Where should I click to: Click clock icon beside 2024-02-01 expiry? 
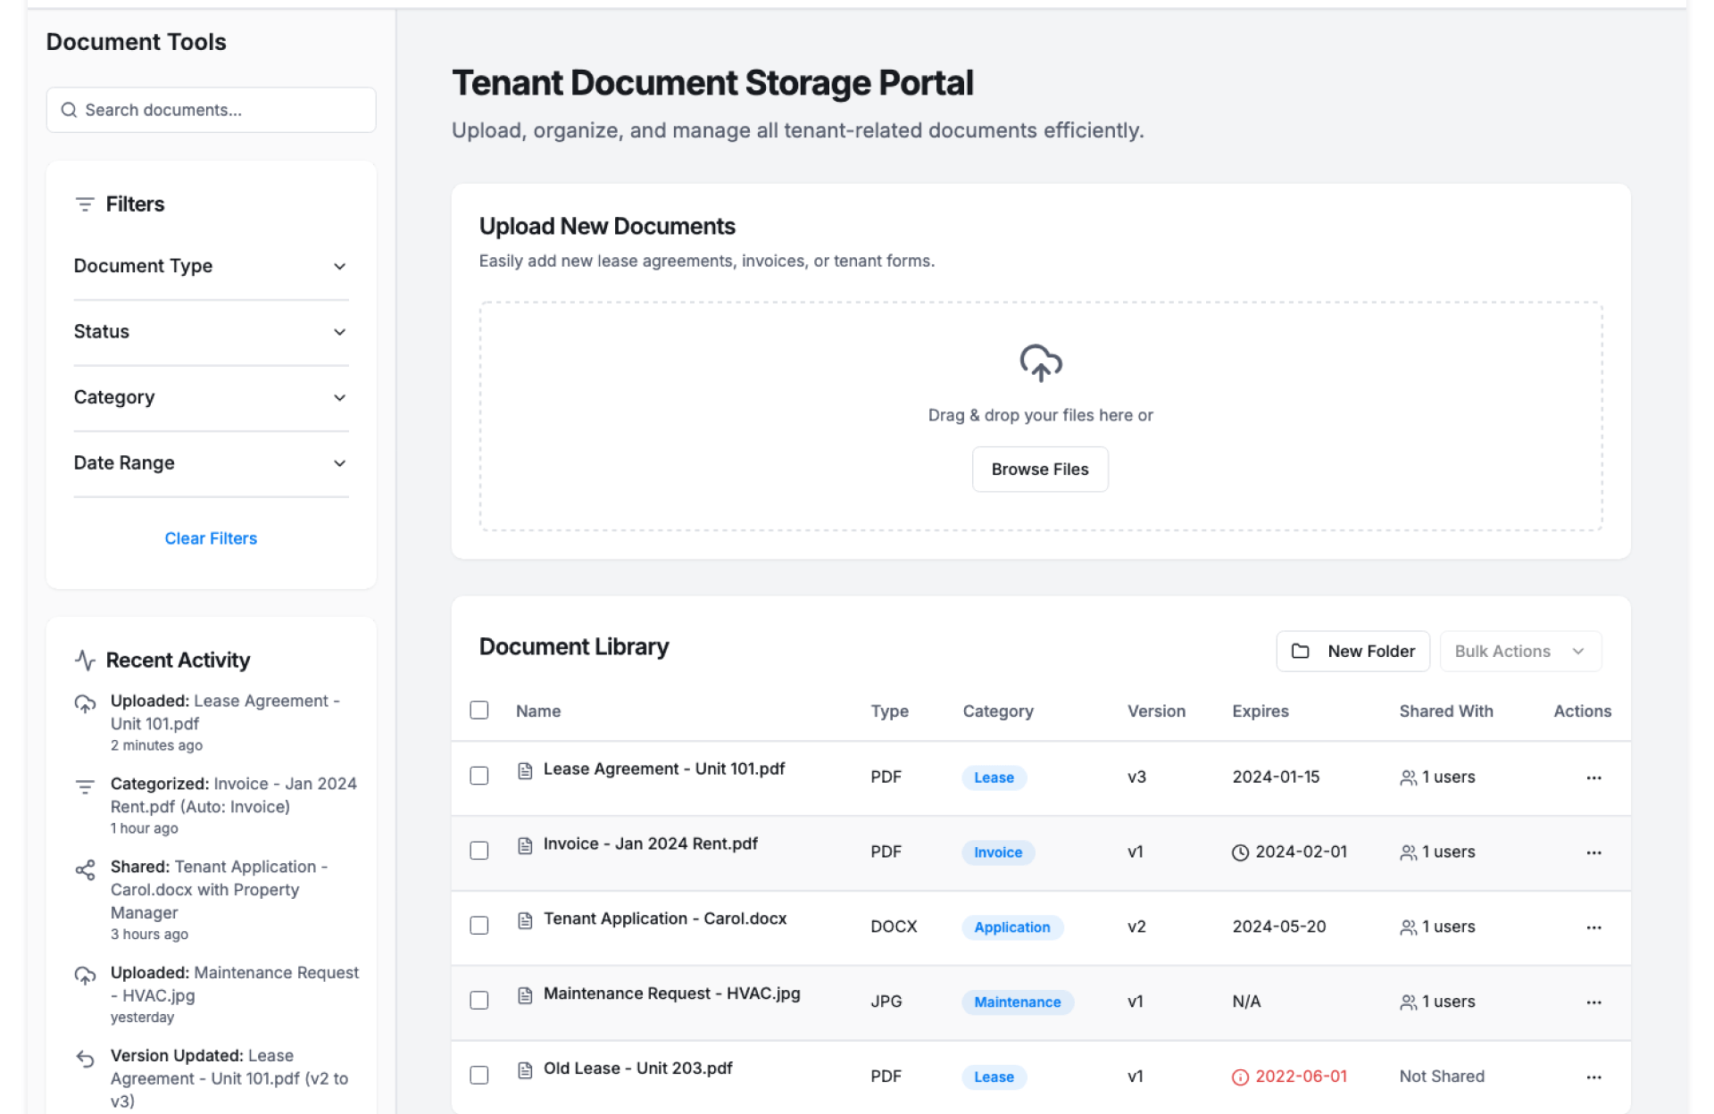click(x=1240, y=852)
